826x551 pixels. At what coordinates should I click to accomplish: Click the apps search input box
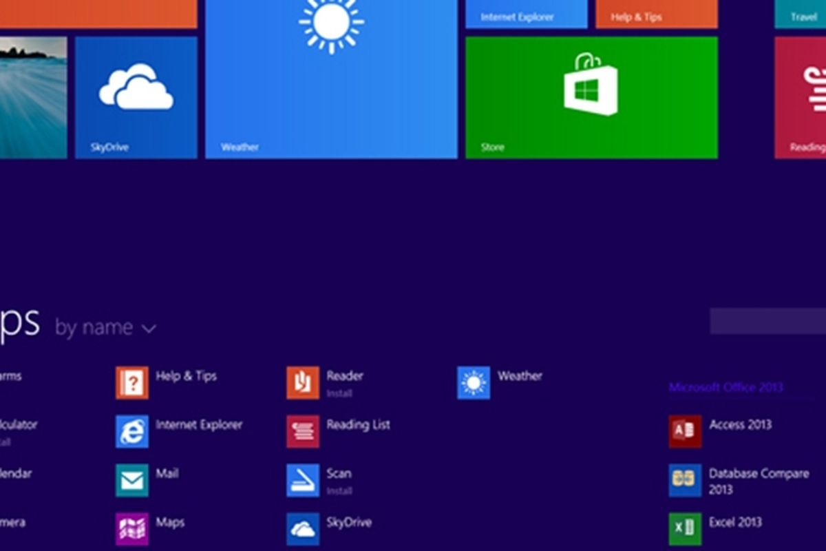tap(767, 321)
